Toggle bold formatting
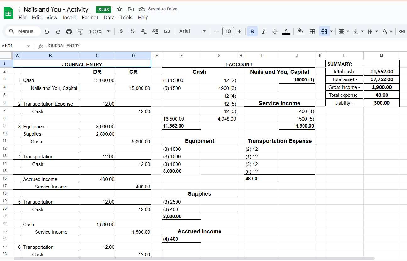407x261 pixels. (252, 31)
